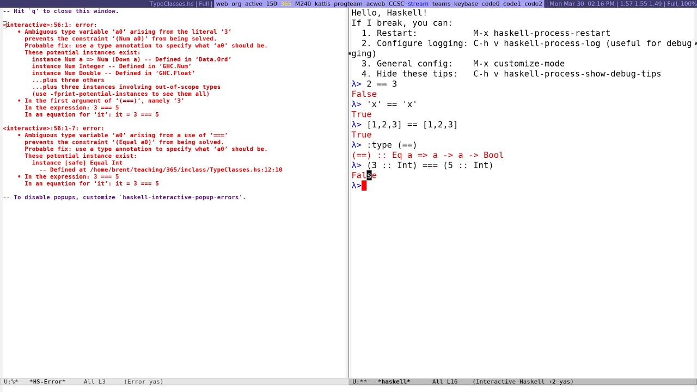Click the '(3 :: Int) === (5 :: Int)' input line
The width and height of the screenshot is (697, 392).
click(x=430, y=166)
